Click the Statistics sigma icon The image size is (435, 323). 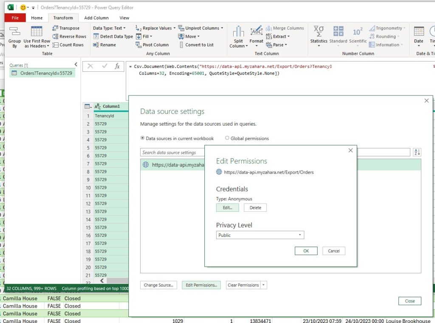tap(319, 31)
